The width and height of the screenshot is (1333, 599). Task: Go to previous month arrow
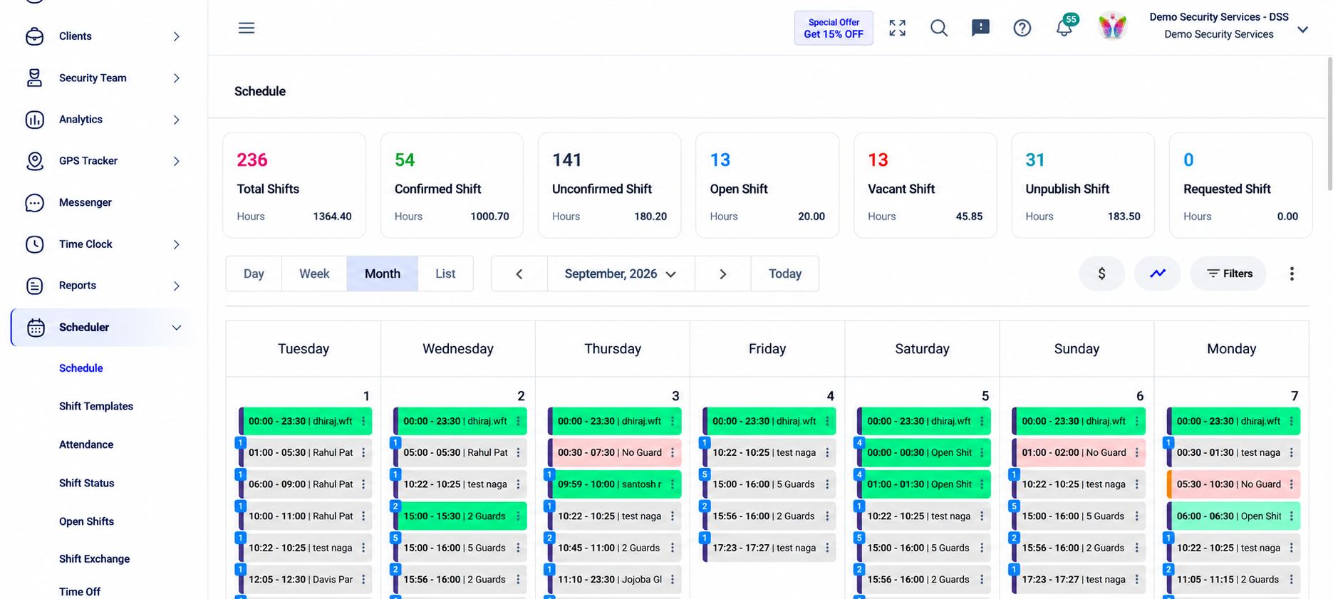(519, 274)
